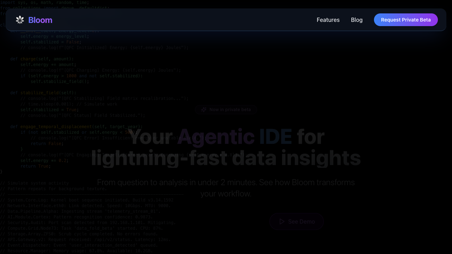Click the play icon in See Demo

coord(282,222)
